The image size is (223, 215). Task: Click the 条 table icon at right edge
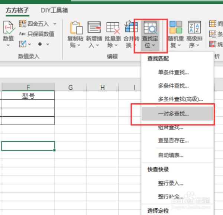click(213, 34)
